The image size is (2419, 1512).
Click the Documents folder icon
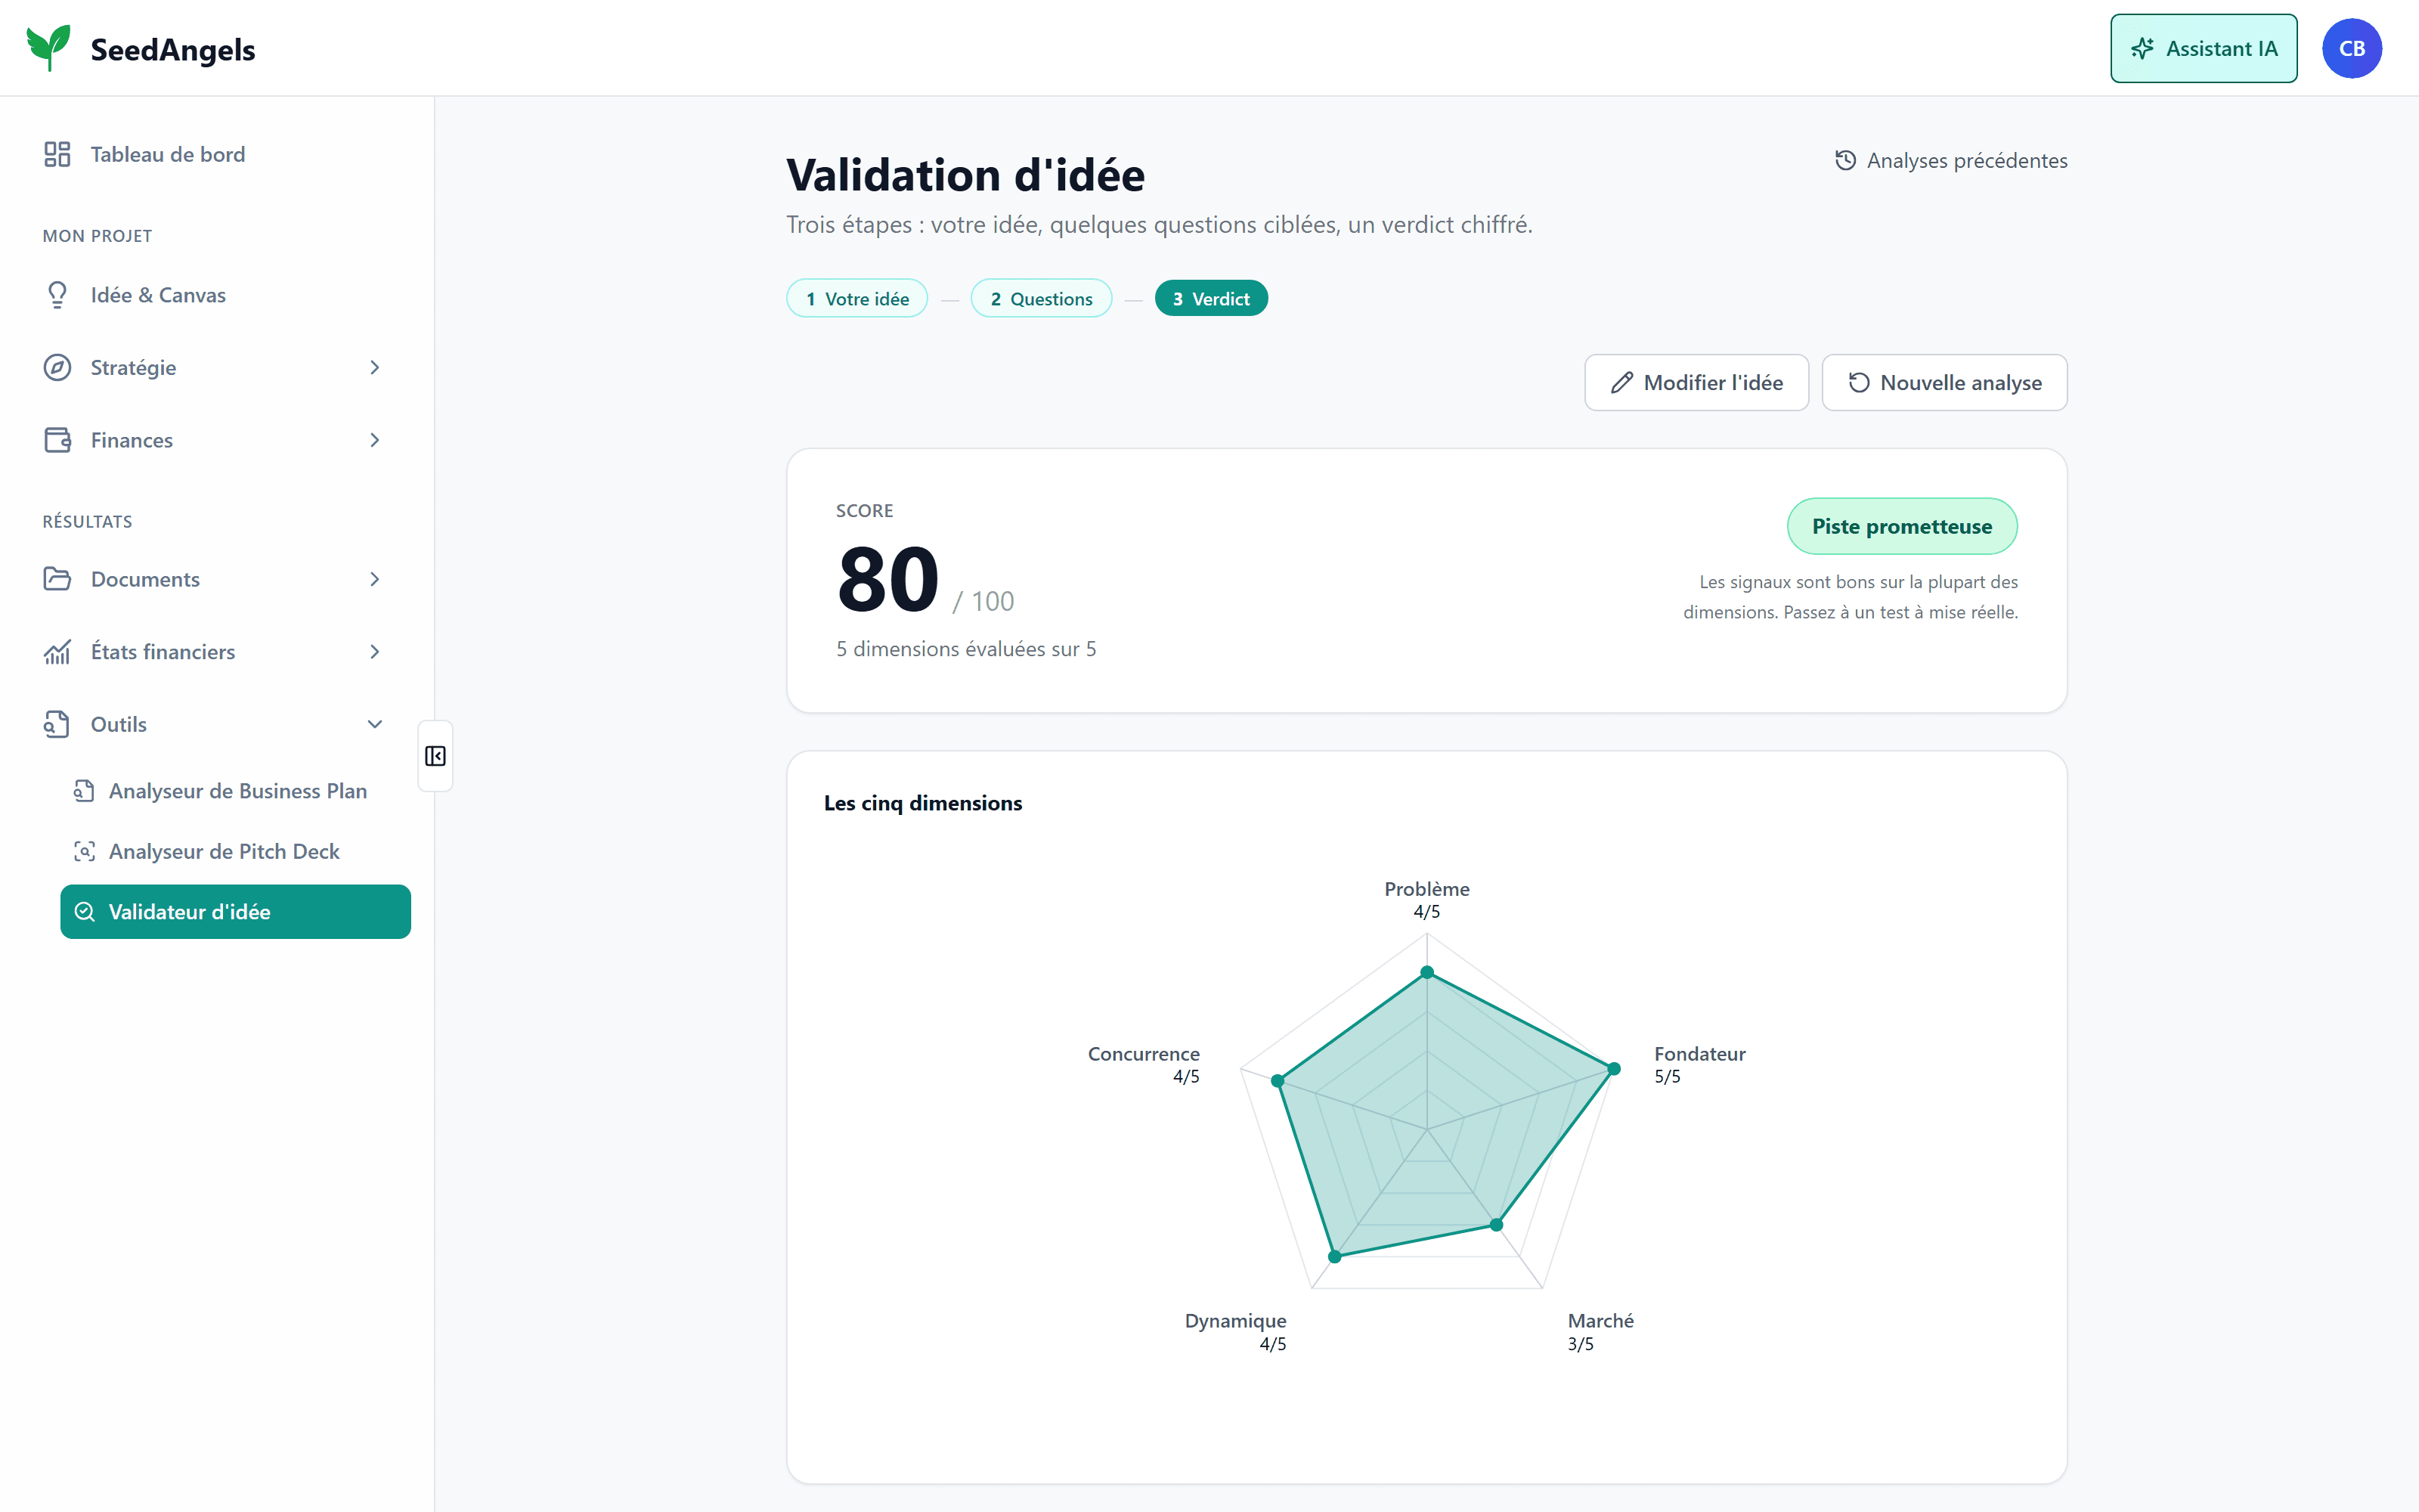(x=57, y=579)
